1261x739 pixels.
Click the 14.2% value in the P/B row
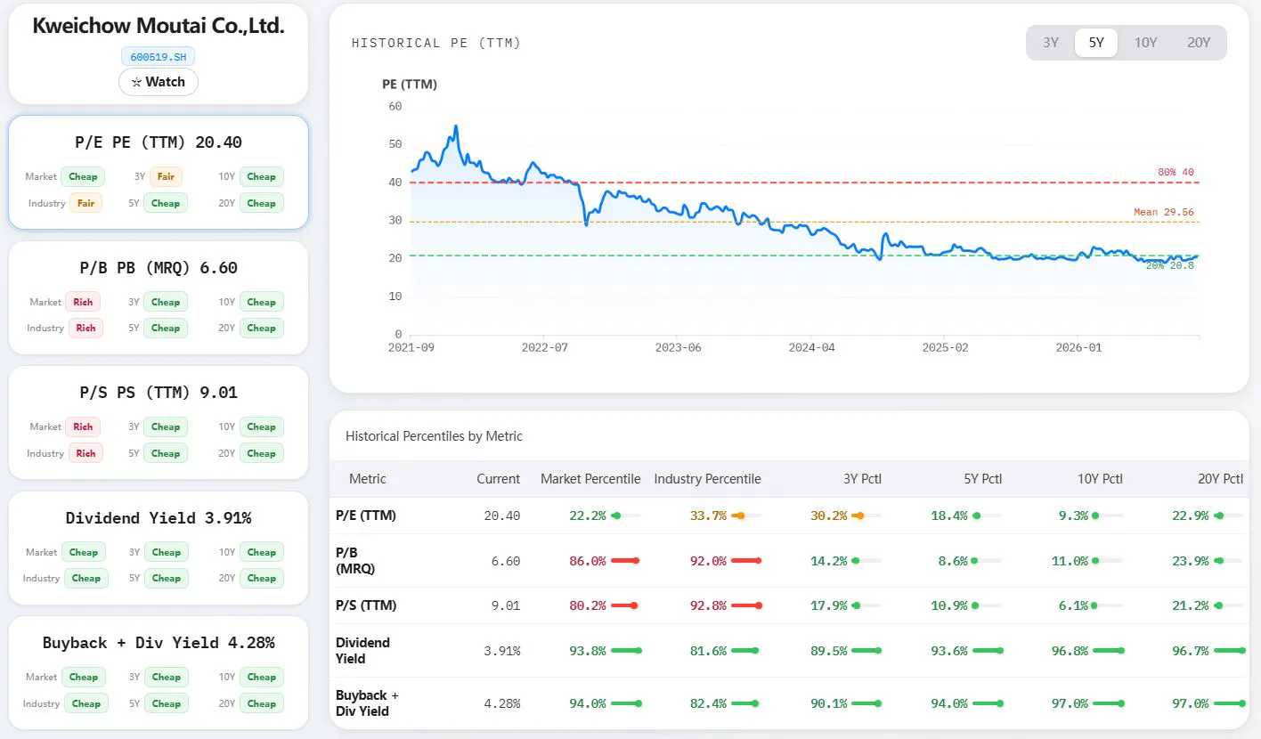point(829,561)
